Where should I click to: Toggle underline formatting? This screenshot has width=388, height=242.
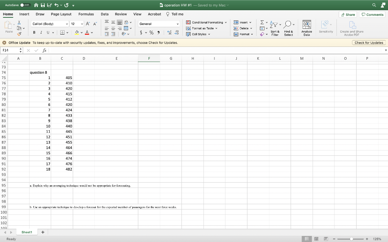(48, 33)
